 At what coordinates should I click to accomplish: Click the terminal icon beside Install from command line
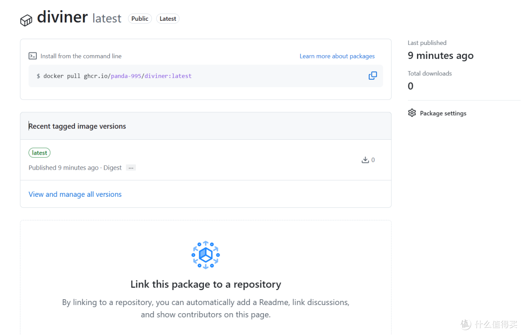click(33, 56)
